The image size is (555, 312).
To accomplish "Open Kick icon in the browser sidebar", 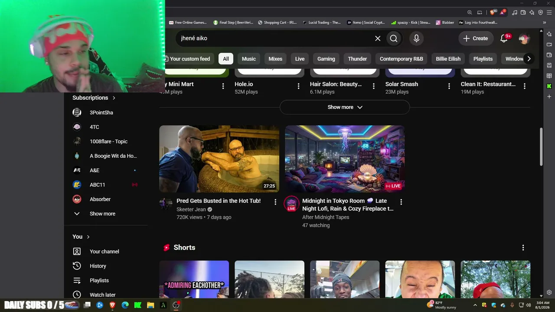I will (x=549, y=86).
